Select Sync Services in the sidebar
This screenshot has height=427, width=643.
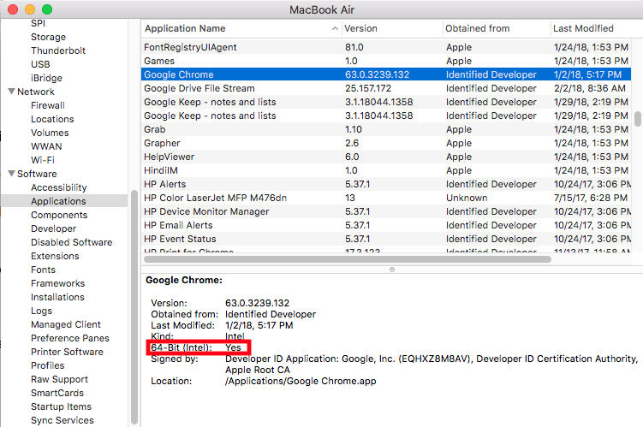63,420
